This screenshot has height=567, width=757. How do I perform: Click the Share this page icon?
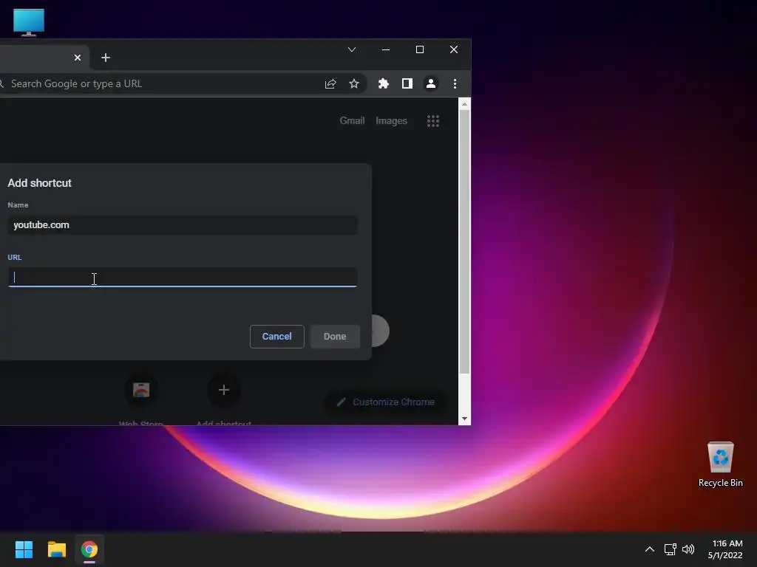330,84
